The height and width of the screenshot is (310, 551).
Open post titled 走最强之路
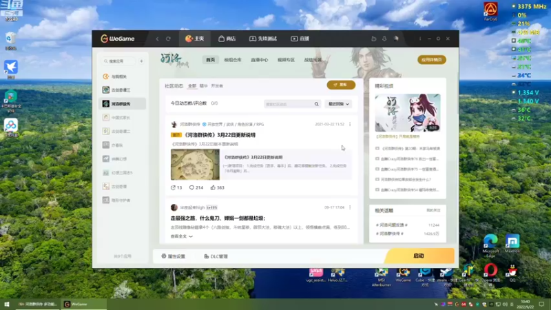pos(218,218)
